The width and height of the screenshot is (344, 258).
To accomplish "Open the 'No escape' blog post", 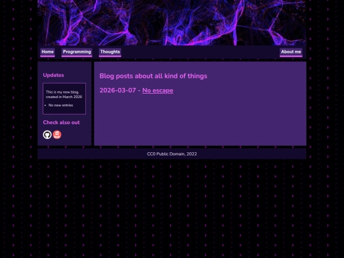I will point(157,90).
